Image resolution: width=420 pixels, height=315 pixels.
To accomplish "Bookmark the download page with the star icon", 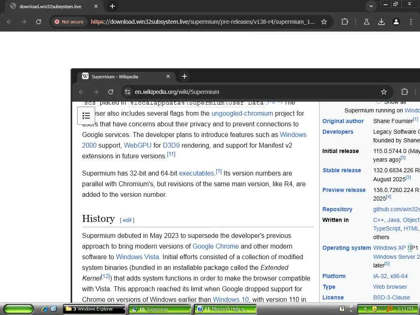I will click(324, 22).
